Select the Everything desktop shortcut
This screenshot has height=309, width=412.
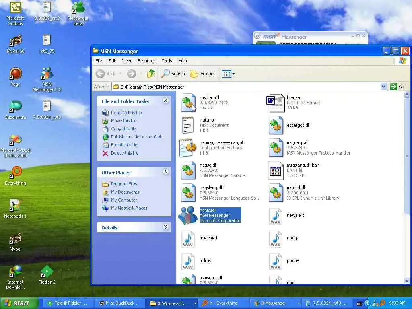point(15,176)
